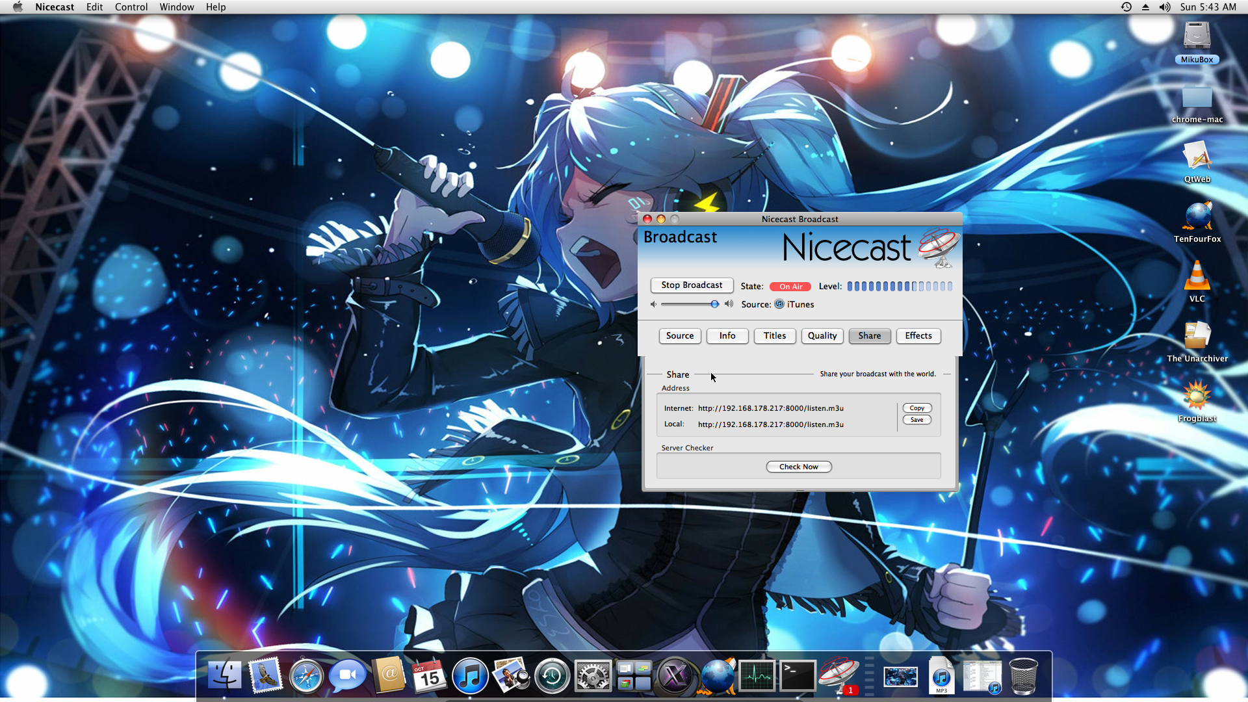Copy the broadcast address

coord(916,408)
